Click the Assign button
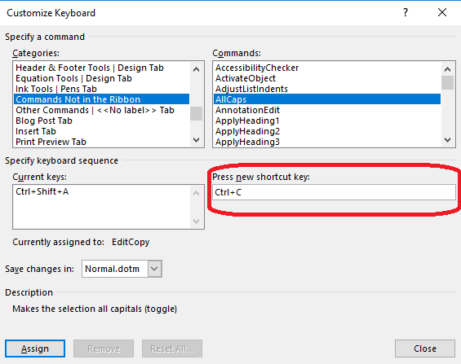Viewport: 461px width, 364px height. (x=35, y=349)
